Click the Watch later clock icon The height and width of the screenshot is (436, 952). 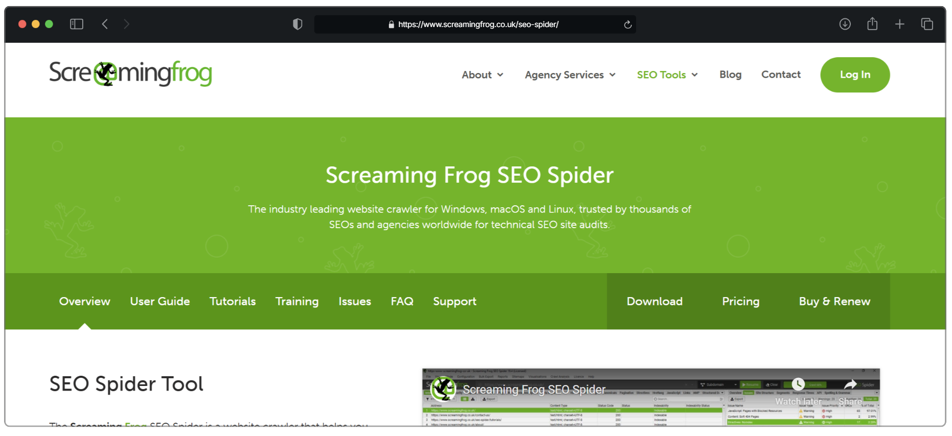[x=798, y=384]
